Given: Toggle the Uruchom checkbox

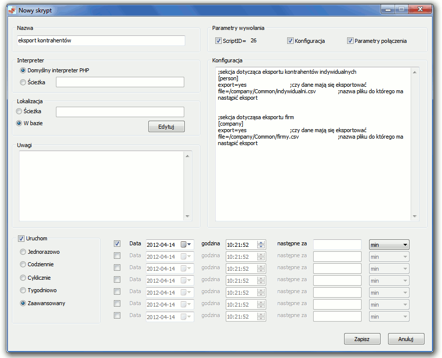Looking at the screenshot, I should pos(21,238).
